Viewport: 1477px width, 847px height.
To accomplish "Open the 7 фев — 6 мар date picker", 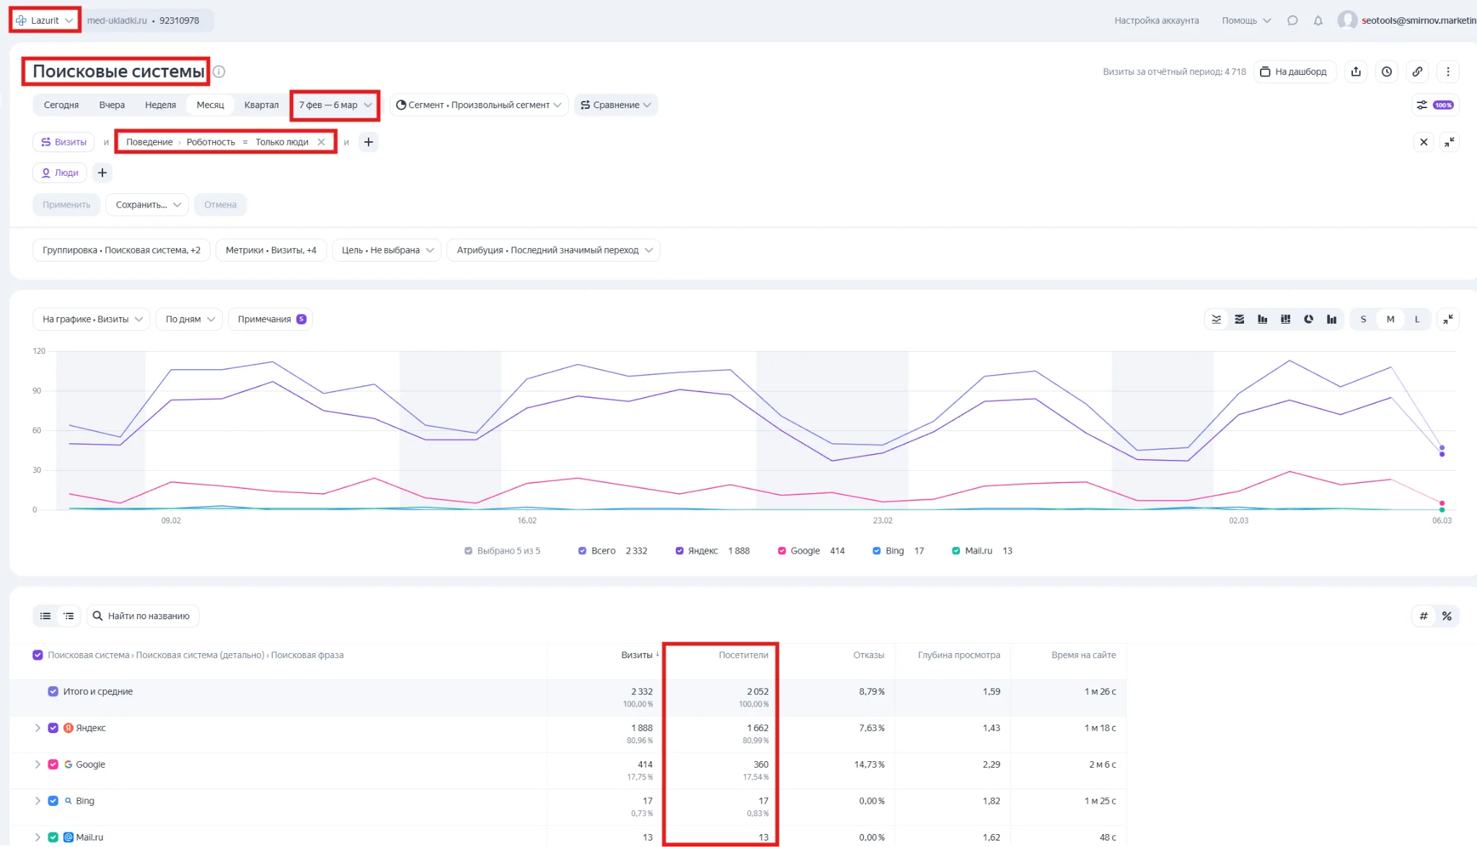I will click(x=335, y=105).
